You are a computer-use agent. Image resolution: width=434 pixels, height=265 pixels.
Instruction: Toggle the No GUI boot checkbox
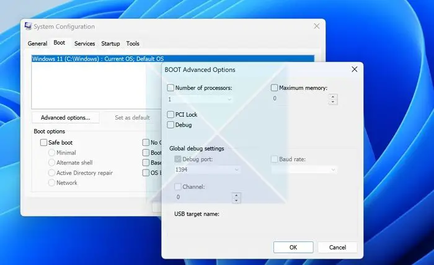click(146, 143)
